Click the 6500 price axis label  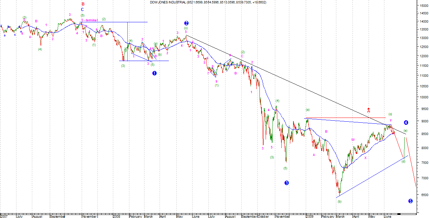pos(422,194)
